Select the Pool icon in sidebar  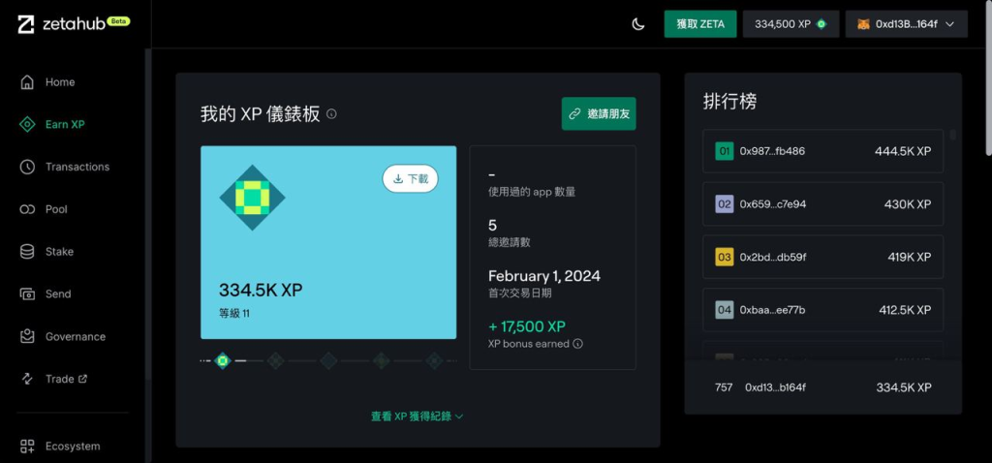click(x=28, y=209)
